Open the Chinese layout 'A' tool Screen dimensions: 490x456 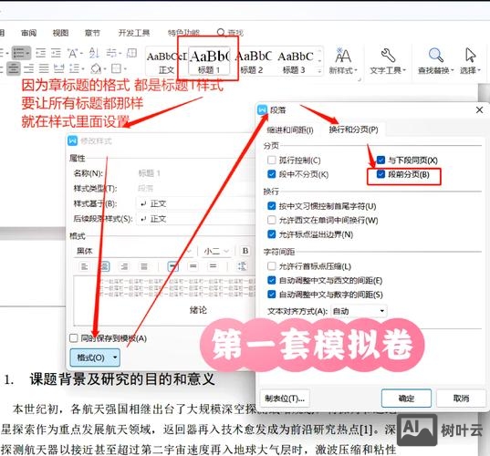75,53
